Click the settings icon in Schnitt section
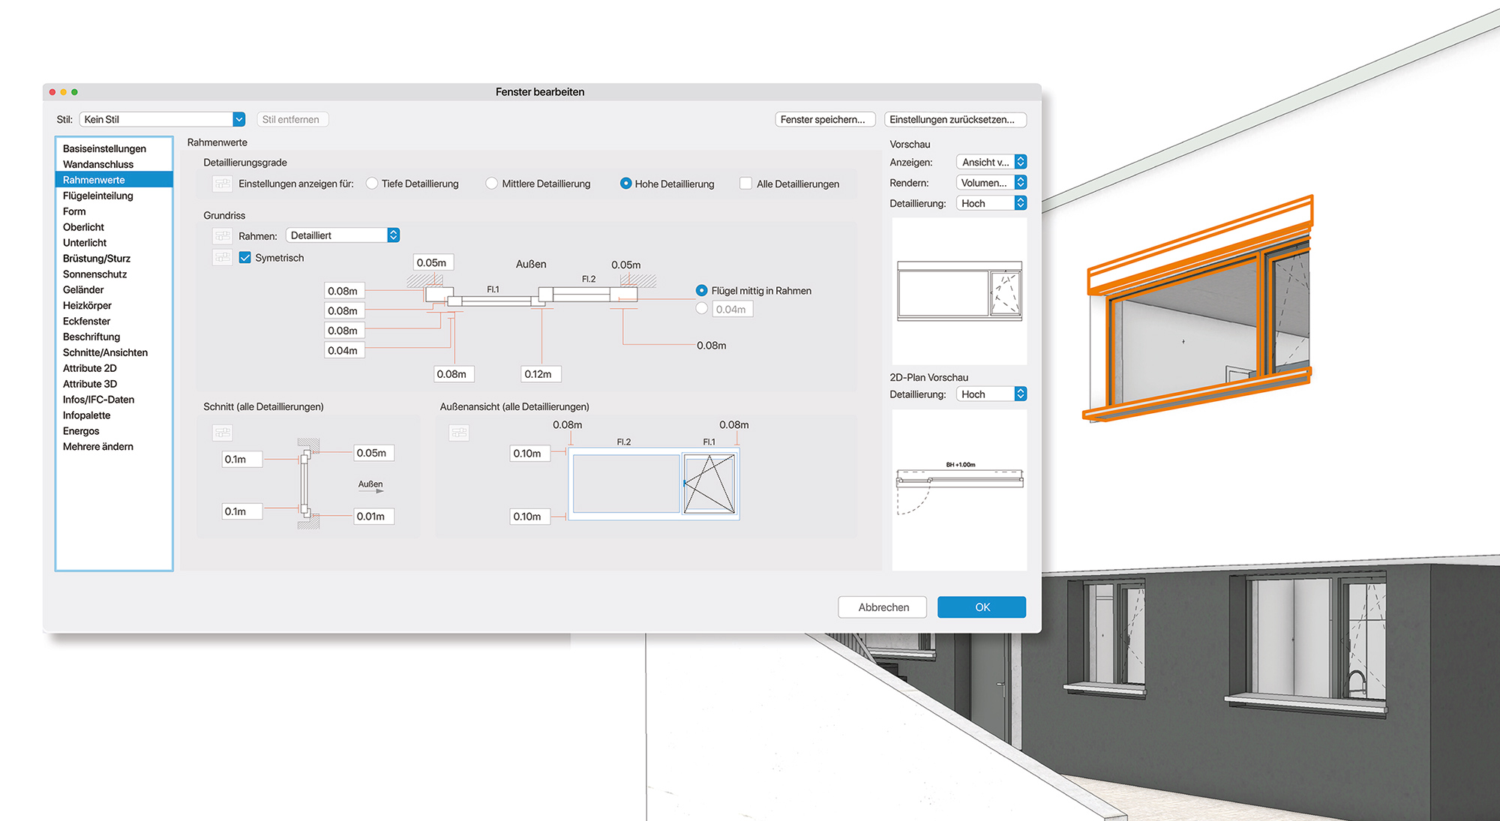 pos(222,433)
